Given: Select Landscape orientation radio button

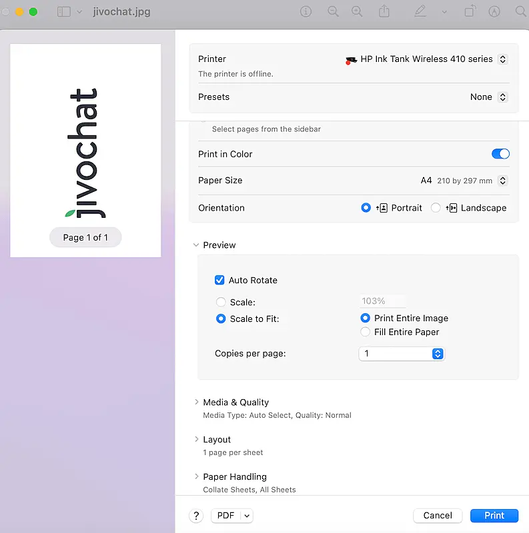Looking at the screenshot, I should click(436, 208).
